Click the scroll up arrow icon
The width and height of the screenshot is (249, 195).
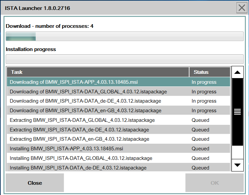click(x=237, y=72)
